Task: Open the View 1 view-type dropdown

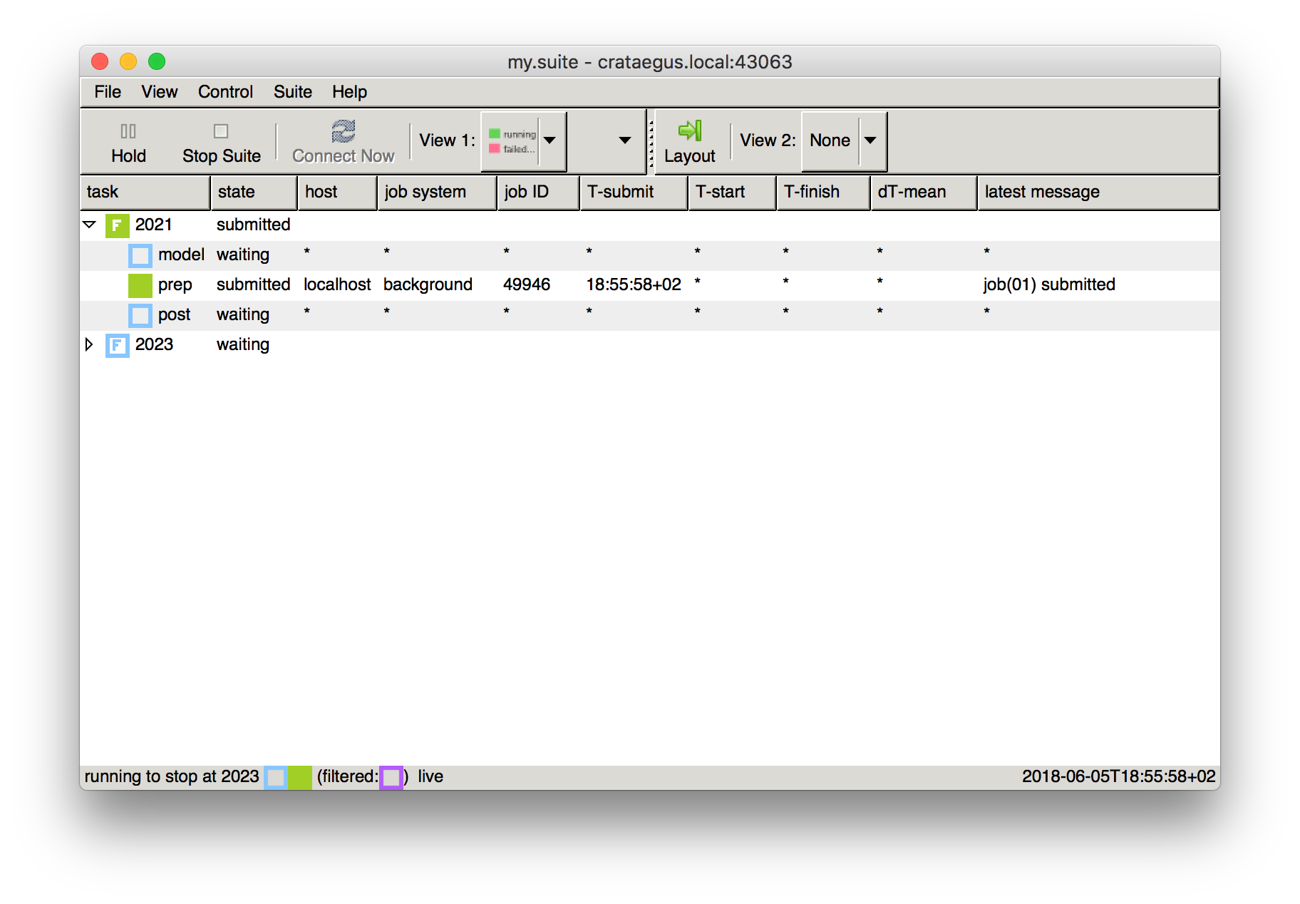Action: tap(549, 140)
